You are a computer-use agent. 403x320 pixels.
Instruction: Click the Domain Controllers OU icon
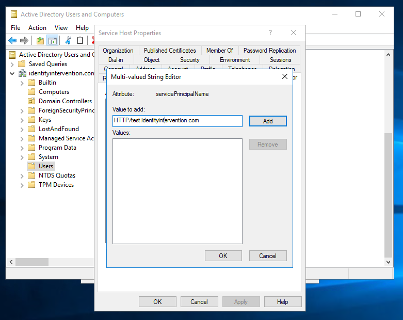[31, 101]
